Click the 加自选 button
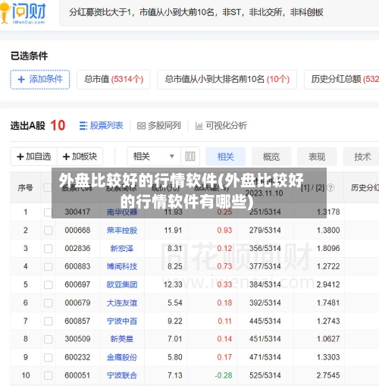379x386 pixels. pos(34,156)
